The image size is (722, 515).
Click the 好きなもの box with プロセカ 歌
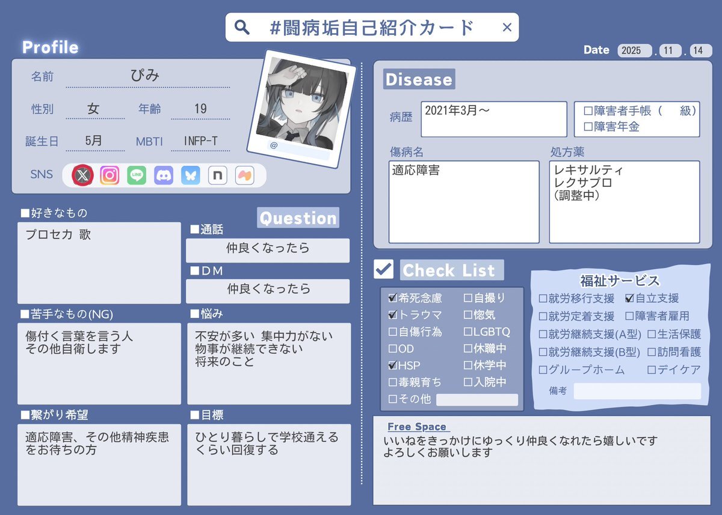point(99,263)
